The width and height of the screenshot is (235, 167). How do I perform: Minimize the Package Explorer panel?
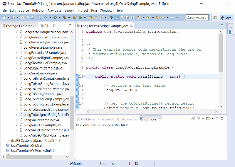(x=65, y=25)
